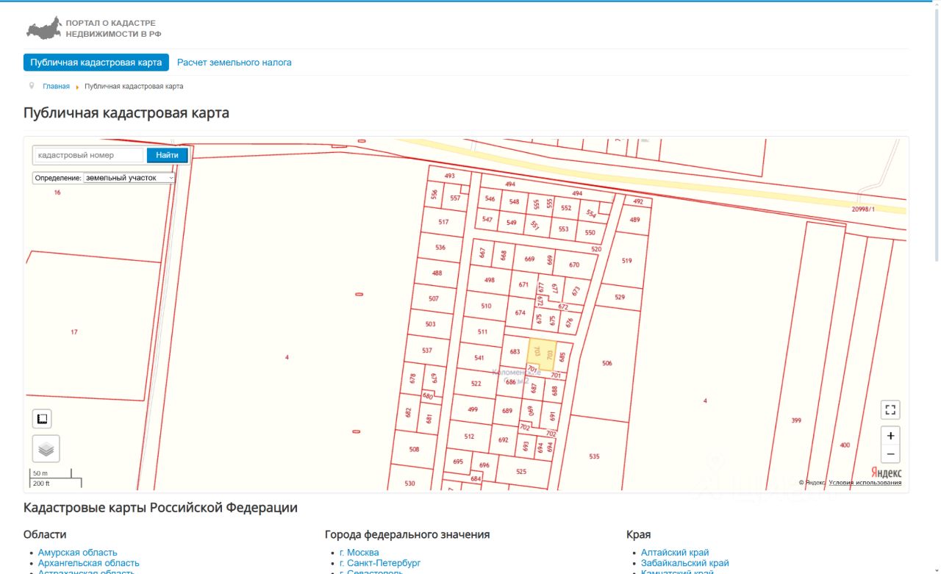
Task: Activate the ruler measurement tool
Action: [42, 419]
